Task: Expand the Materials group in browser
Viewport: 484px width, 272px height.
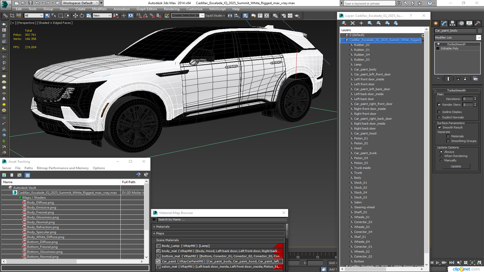Action: point(154,227)
